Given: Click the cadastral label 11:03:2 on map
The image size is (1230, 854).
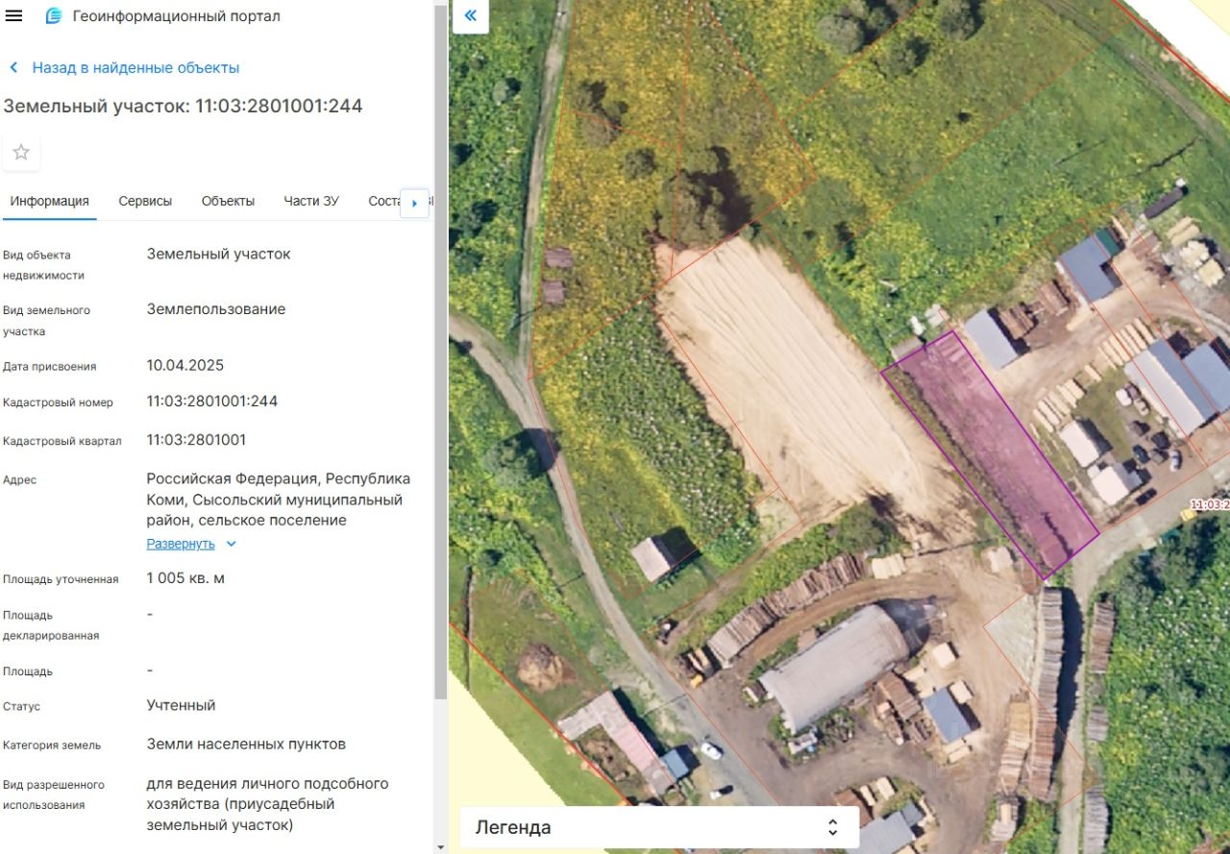Looking at the screenshot, I should click(1210, 504).
